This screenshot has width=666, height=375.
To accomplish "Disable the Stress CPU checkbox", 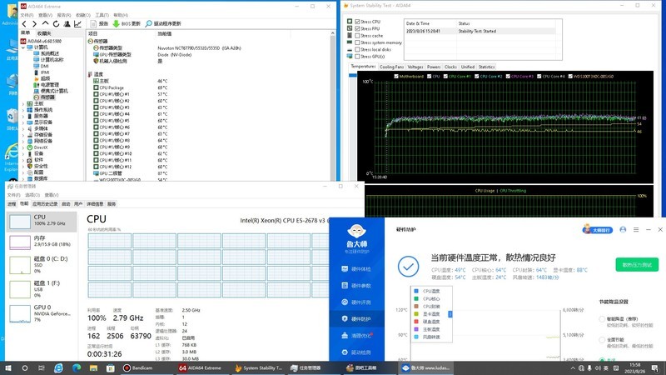I will [357, 21].
